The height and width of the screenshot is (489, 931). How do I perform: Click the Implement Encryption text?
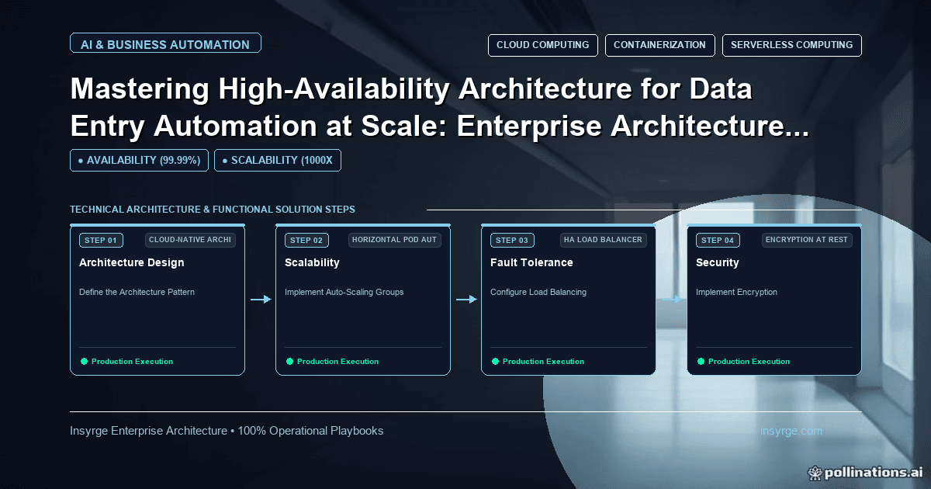736,293
